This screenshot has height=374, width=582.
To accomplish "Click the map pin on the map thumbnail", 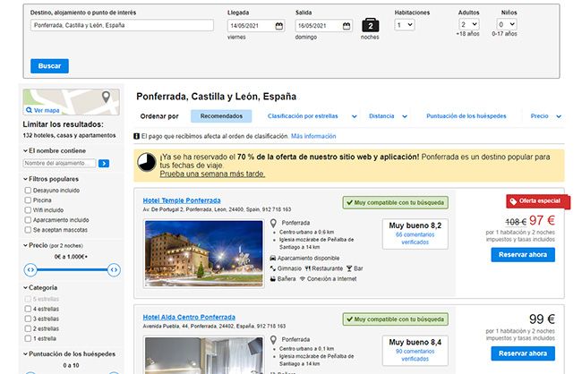I will click(x=106, y=97).
